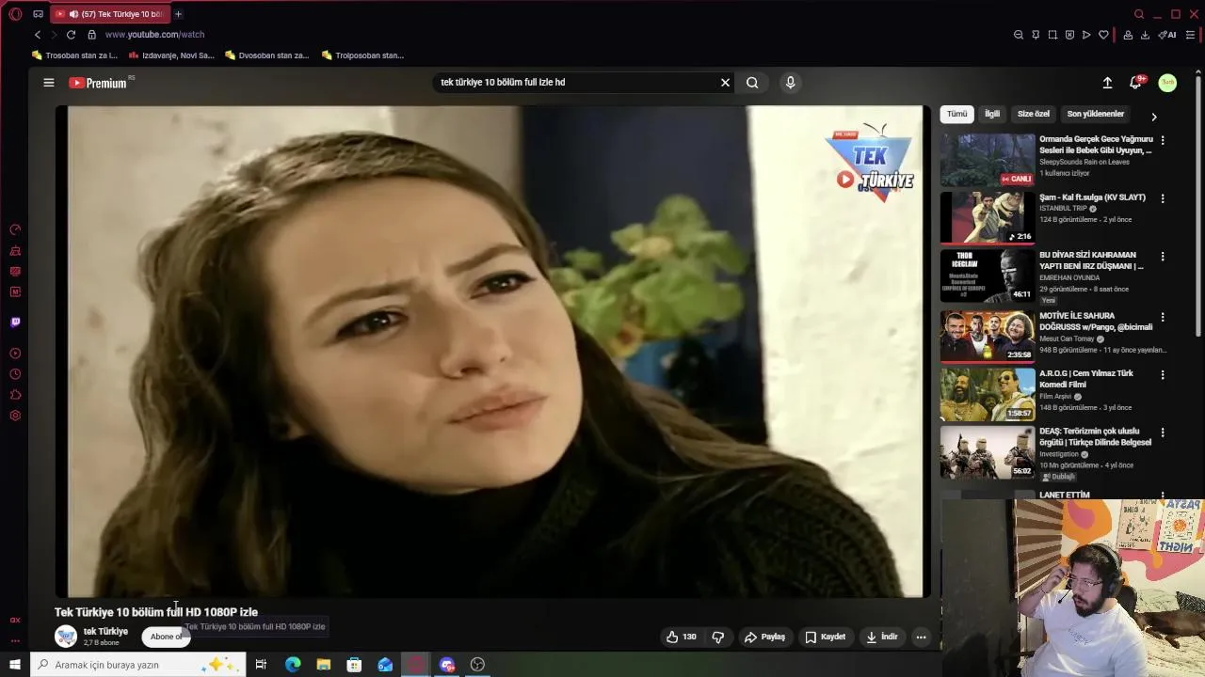This screenshot has height=677, width=1205.
Task: Open the tek Türkiye channel name link
Action: pos(105,631)
